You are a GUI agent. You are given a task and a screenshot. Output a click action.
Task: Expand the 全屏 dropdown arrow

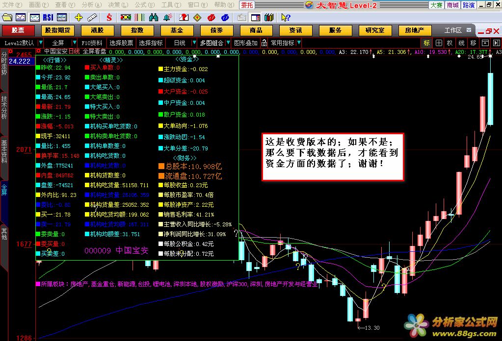[74, 43]
